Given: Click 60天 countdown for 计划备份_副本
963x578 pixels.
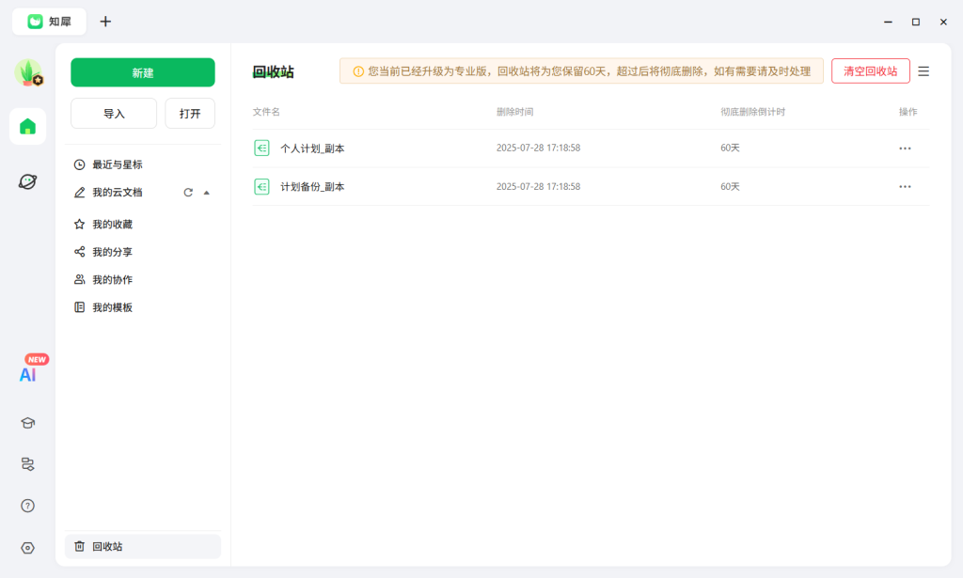Looking at the screenshot, I should [x=730, y=186].
